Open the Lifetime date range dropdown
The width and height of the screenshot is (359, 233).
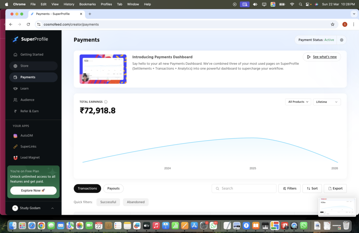(327, 102)
